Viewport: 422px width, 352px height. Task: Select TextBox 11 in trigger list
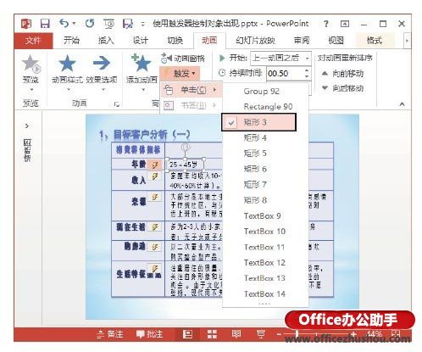(x=264, y=247)
